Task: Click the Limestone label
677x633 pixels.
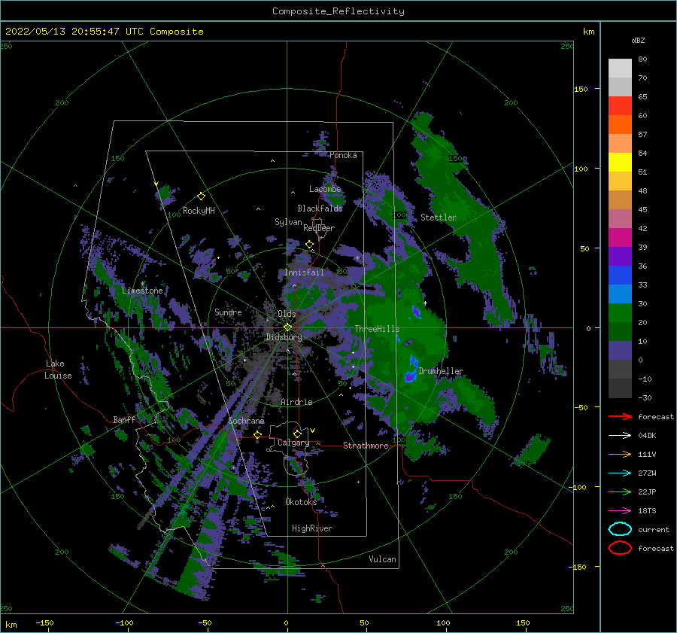Action: 142,291
